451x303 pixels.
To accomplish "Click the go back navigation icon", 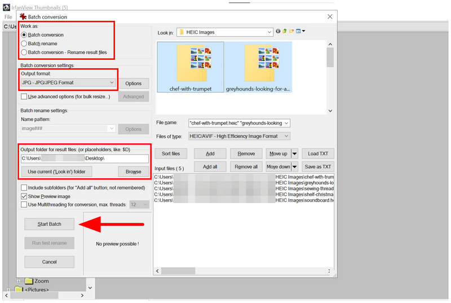I will pos(278,31).
